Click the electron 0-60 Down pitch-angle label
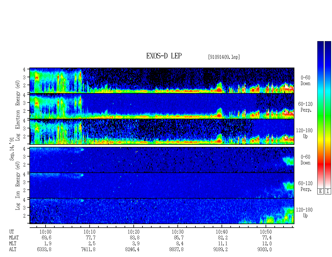332x257 pixels. (305, 81)
